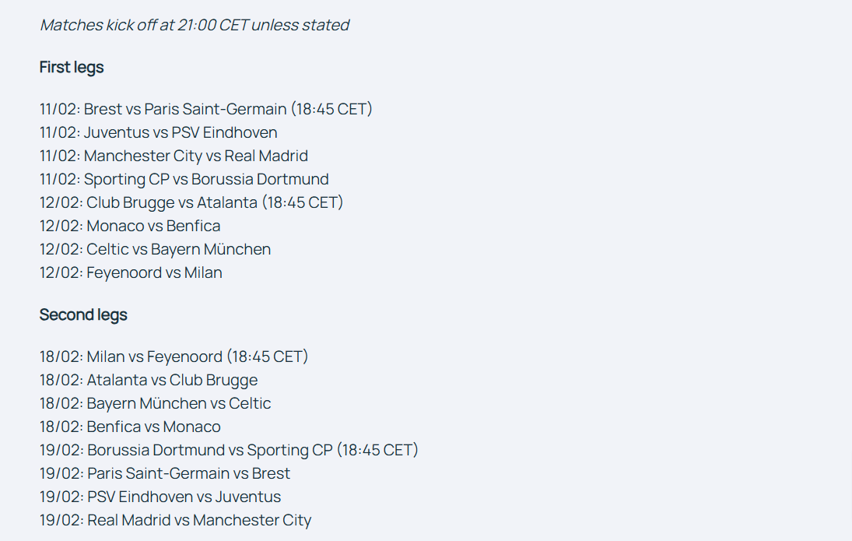Screen dimensions: 852x541
Task: Click the Real Madrid vs Manchester City line
Action: [x=176, y=520]
